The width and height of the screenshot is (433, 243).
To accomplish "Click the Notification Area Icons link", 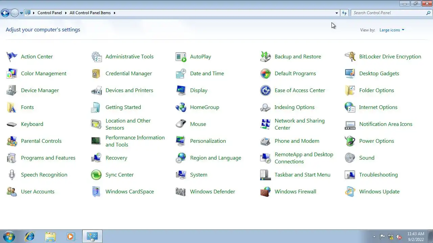I will point(386,124).
